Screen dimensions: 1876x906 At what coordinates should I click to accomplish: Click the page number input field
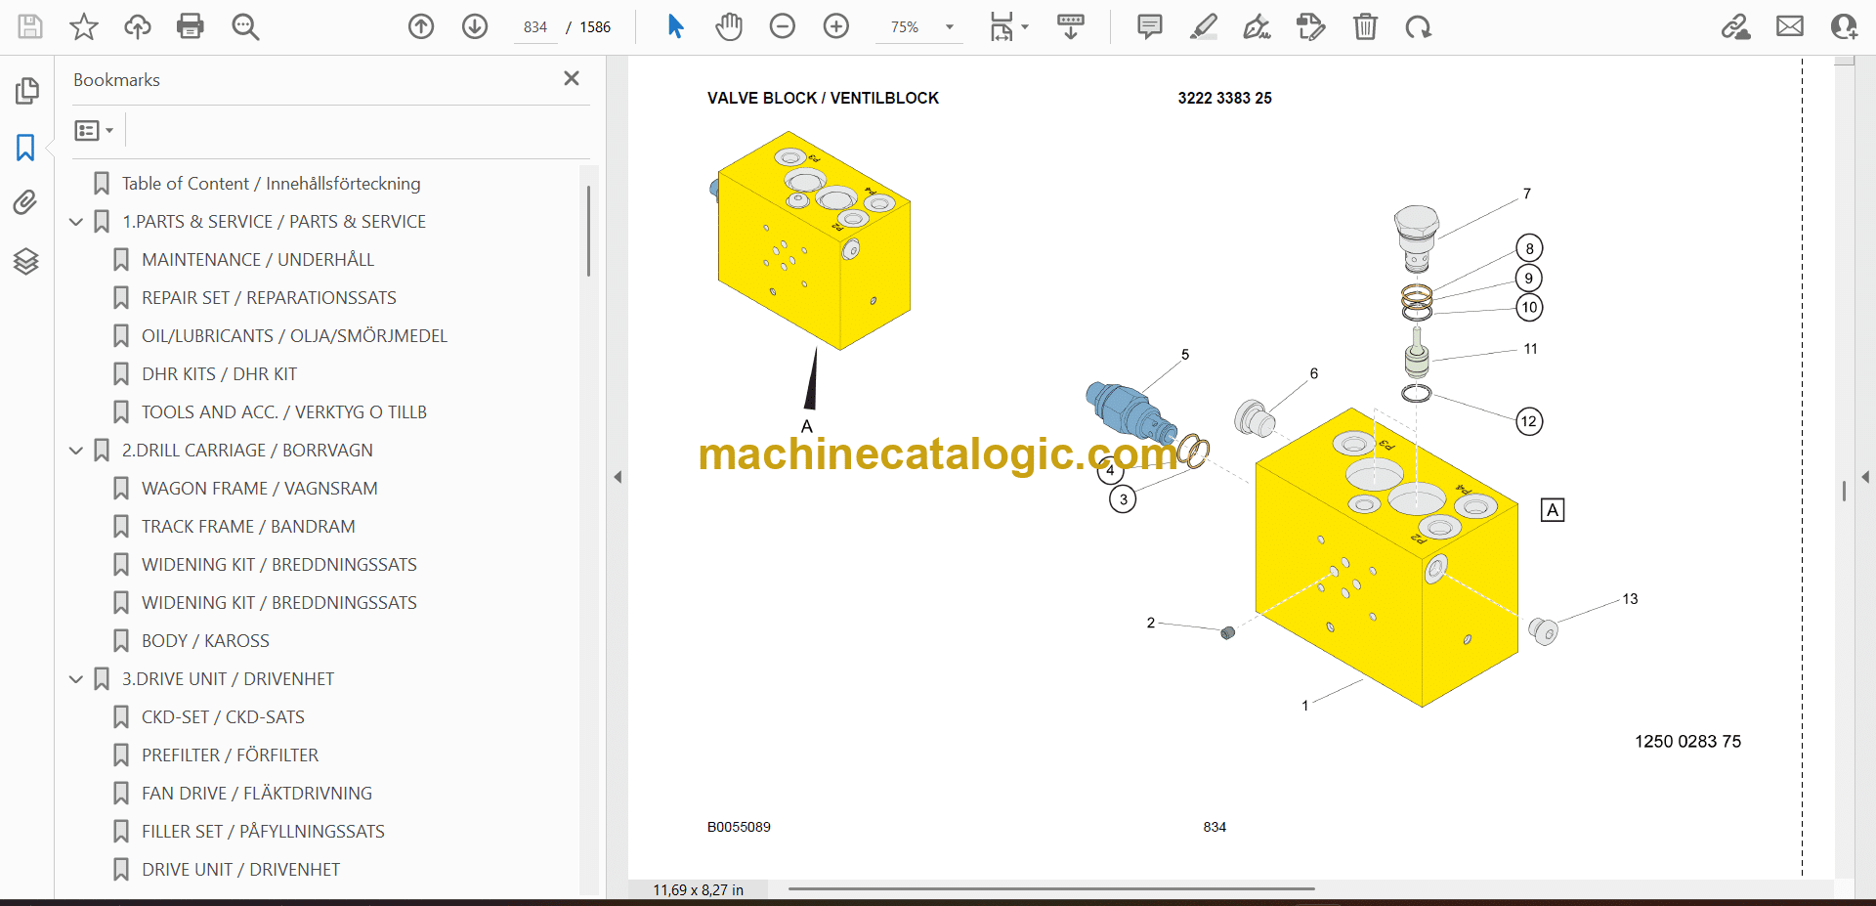click(535, 27)
